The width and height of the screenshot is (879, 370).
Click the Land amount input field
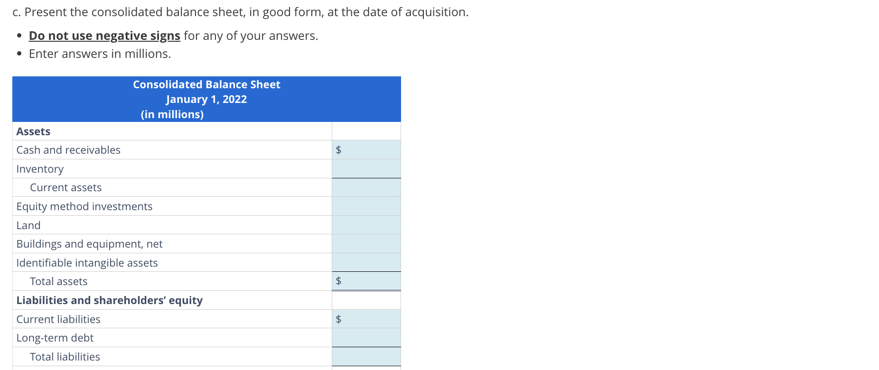pyautogui.click(x=366, y=225)
